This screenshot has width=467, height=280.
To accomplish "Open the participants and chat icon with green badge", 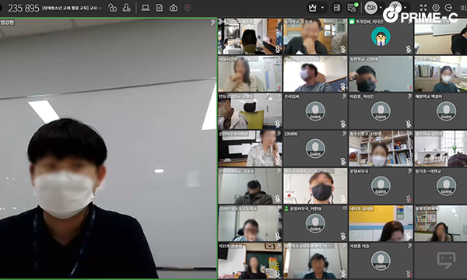I will tap(353, 8).
